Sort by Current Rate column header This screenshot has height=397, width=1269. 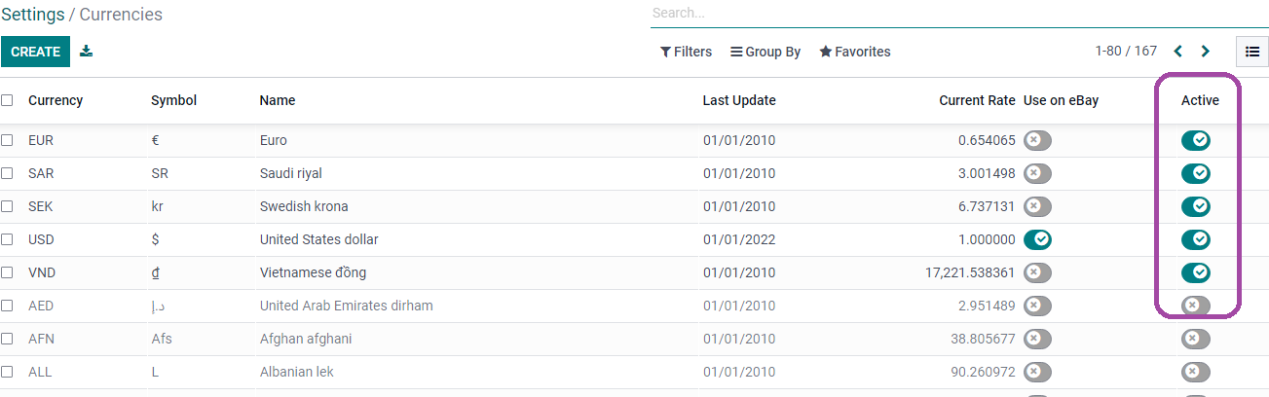click(977, 100)
